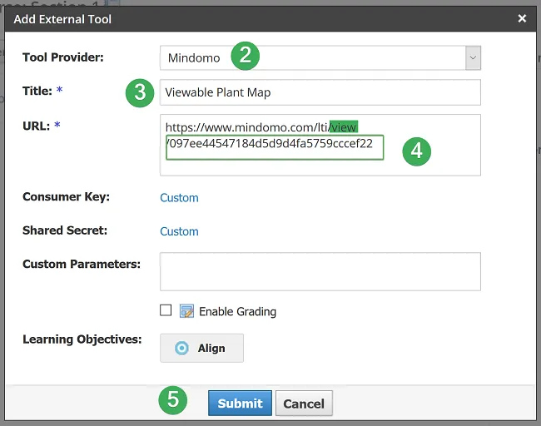The width and height of the screenshot is (541, 426).
Task: Click the Custom link beside Consumer Key
Action: (179, 198)
